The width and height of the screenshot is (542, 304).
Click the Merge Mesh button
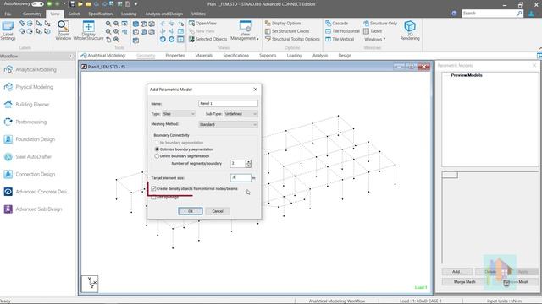point(464,281)
